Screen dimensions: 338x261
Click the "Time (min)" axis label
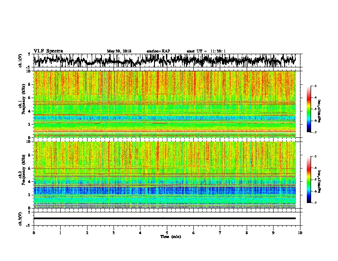171,237
